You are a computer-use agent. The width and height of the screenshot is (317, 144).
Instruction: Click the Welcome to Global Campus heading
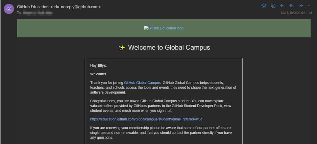[164, 48]
